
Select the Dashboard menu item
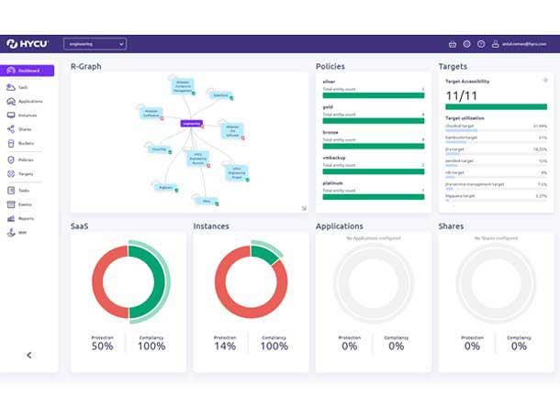point(28,71)
